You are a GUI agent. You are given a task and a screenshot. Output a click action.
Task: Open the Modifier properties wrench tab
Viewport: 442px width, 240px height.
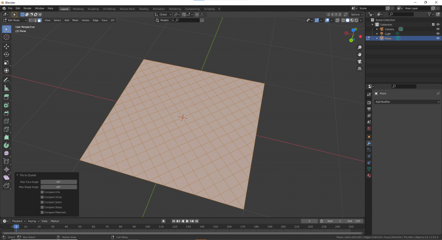369,143
